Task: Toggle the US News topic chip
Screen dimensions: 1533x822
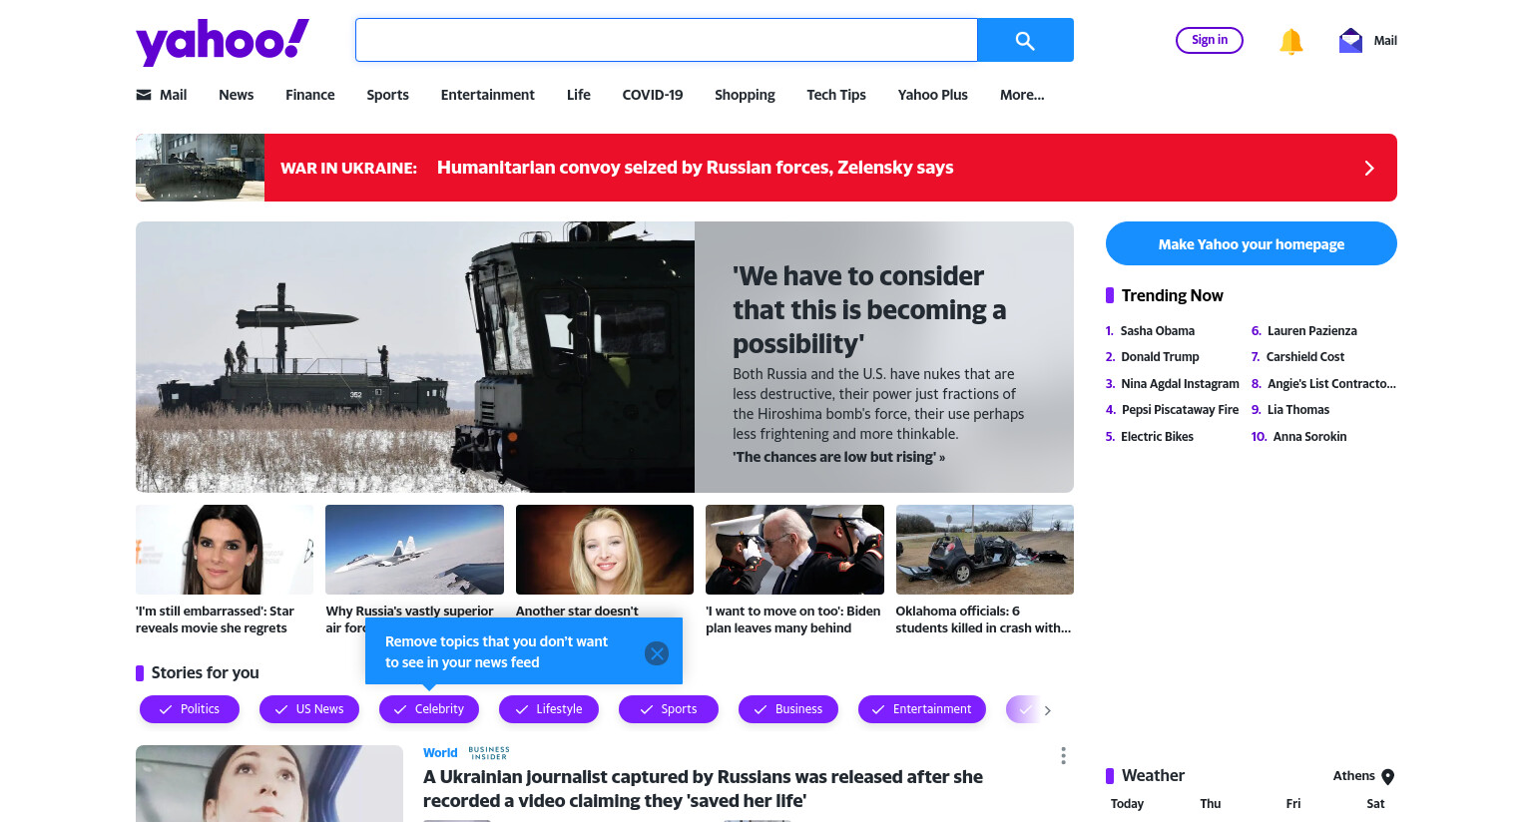Action: click(x=309, y=709)
